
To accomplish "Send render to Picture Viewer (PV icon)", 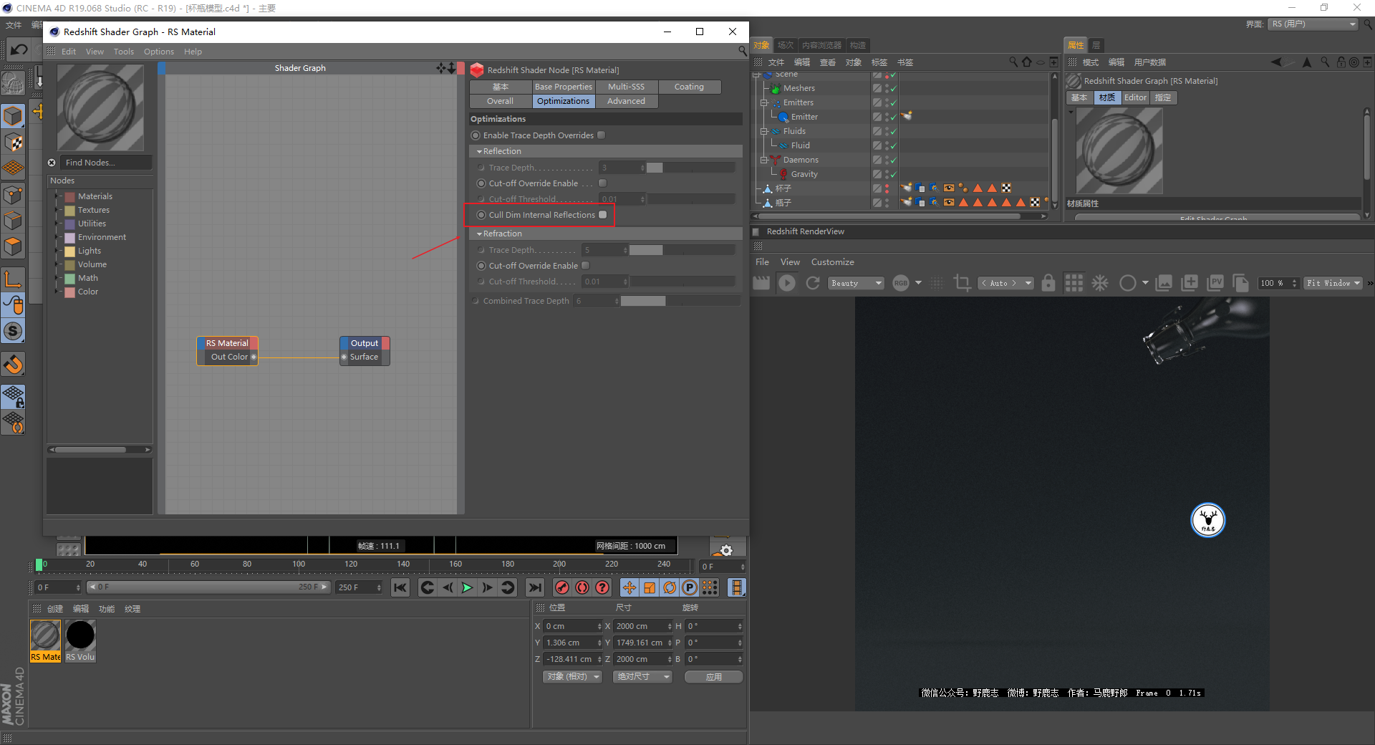I will click(x=1215, y=283).
